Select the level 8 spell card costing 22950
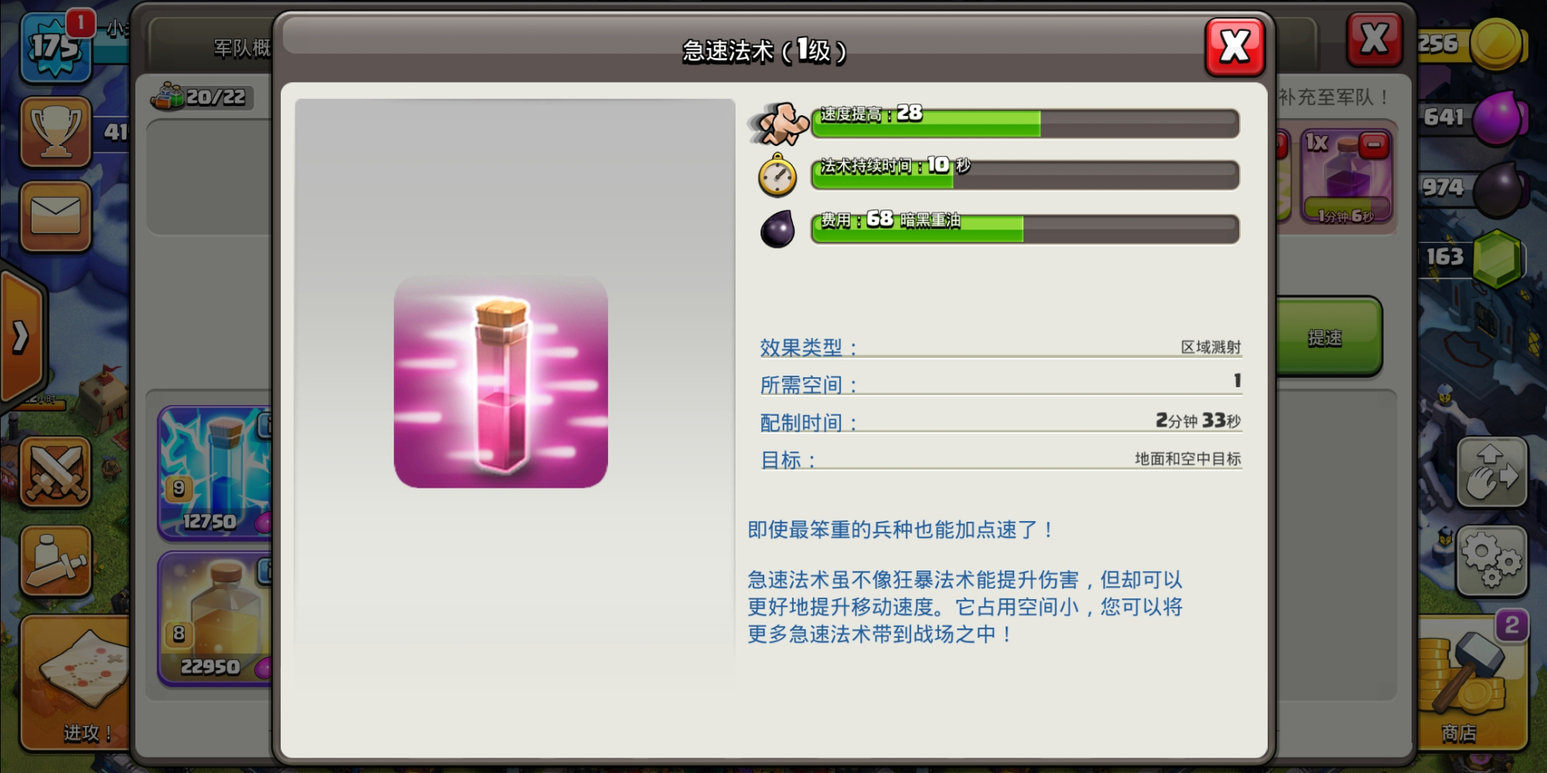Viewport: 1547px width, 773px height. point(215,618)
